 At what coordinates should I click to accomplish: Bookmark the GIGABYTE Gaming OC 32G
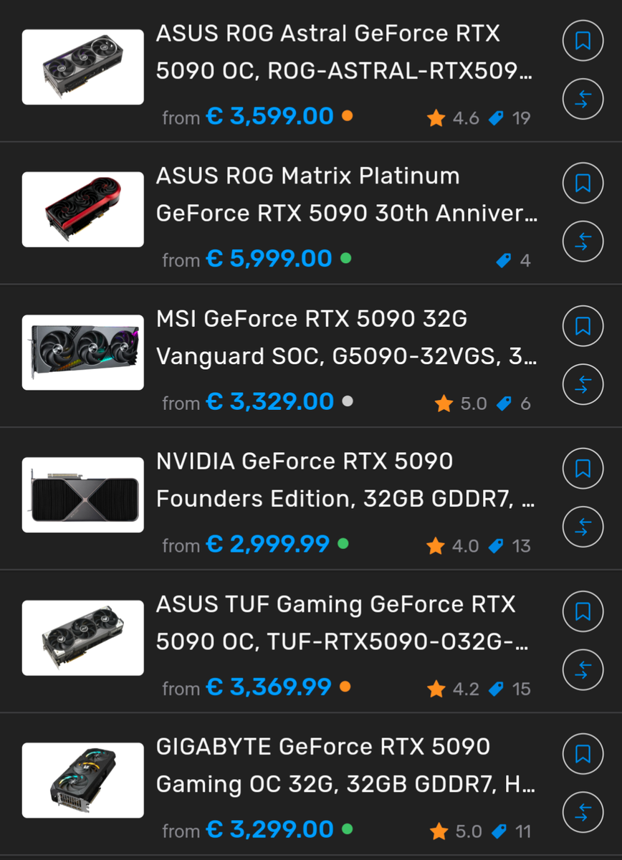[583, 754]
